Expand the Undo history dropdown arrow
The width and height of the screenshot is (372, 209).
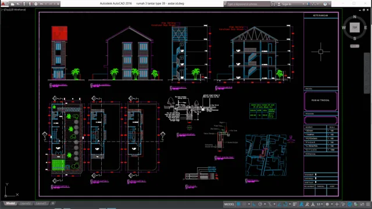[x=46, y=4]
